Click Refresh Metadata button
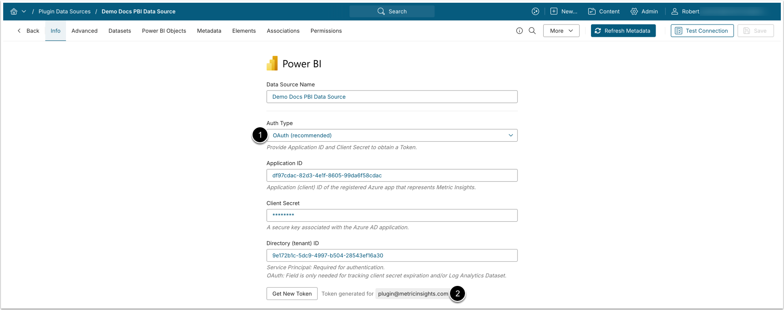Image resolution: width=784 pixels, height=310 pixels. (x=623, y=31)
